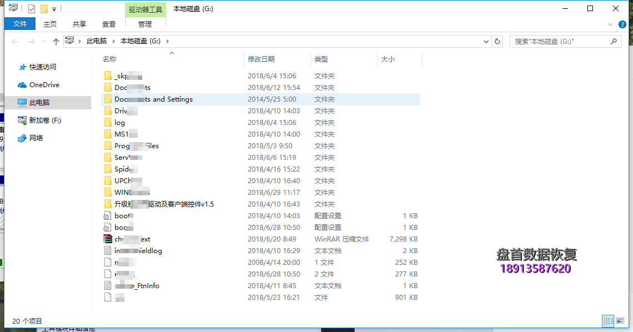Expand the ribbon using the chevron arrow
633x332 pixels.
click(610, 24)
